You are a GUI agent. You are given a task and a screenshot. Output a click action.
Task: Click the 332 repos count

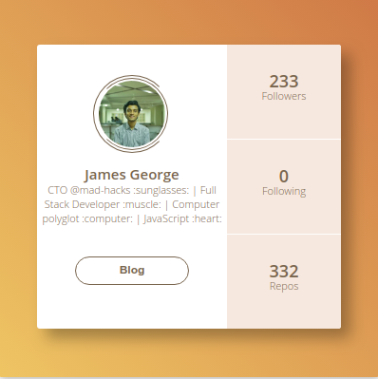pos(284,272)
